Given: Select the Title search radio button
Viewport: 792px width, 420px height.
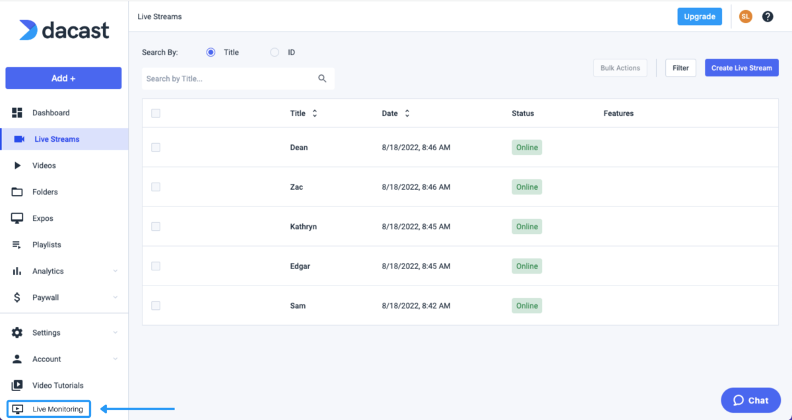Looking at the screenshot, I should tap(210, 52).
